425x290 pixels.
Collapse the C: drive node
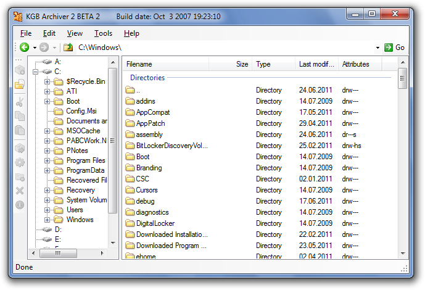pyautogui.click(x=35, y=72)
